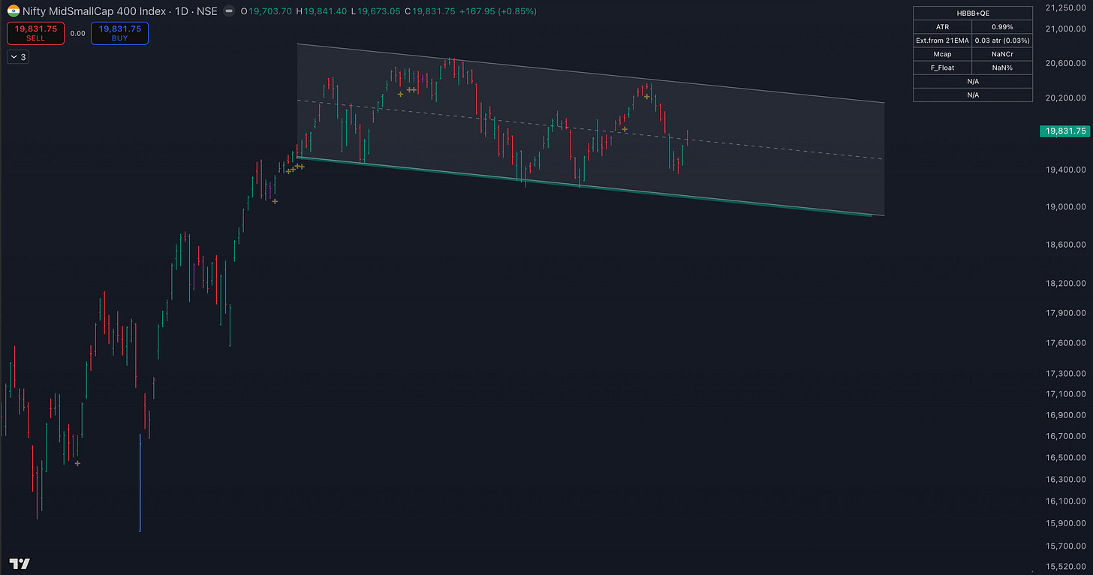Click the red SELL 19,831.75 button

point(35,33)
